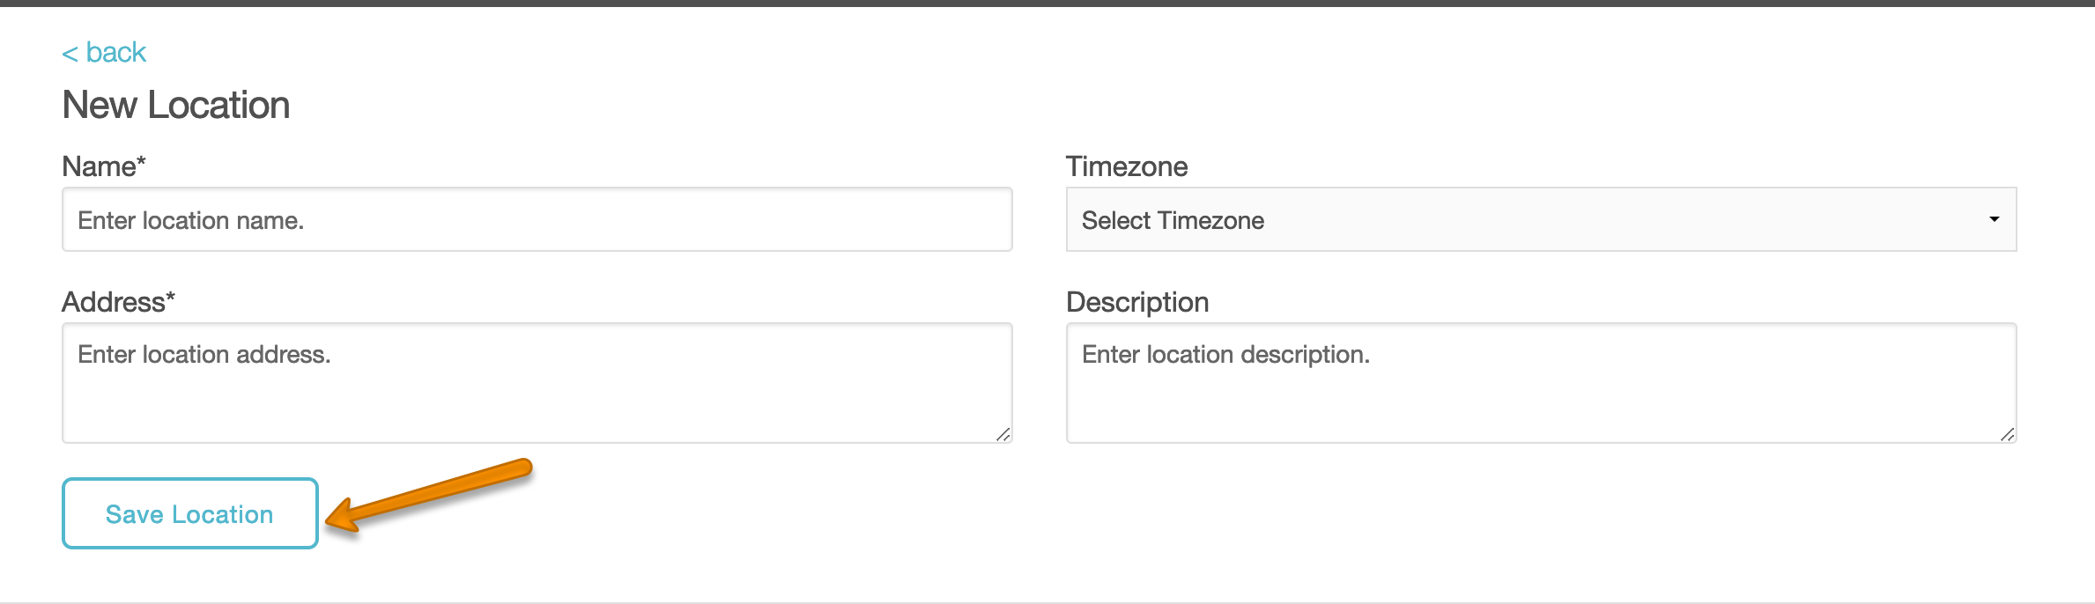2095x604 pixels.
Task: Click the Description textarea resize handle
Action: (x=2010, y=435)
